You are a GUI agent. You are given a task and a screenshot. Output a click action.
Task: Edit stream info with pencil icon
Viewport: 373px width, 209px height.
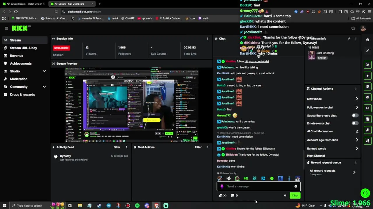point(349,39)
